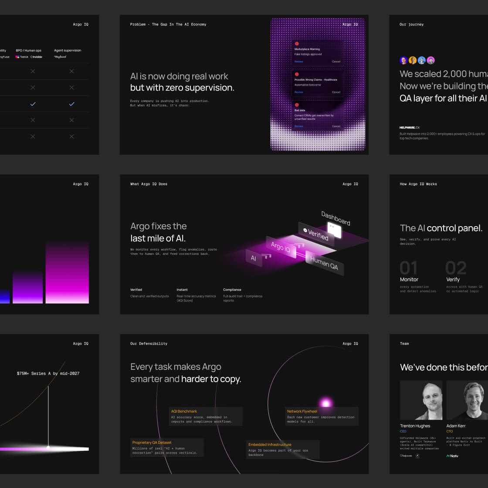Viewport: 488px width, 488px height.
Task: Click the TaskUs logo under BPO / Human ops
Action: (x=22, y=57)
